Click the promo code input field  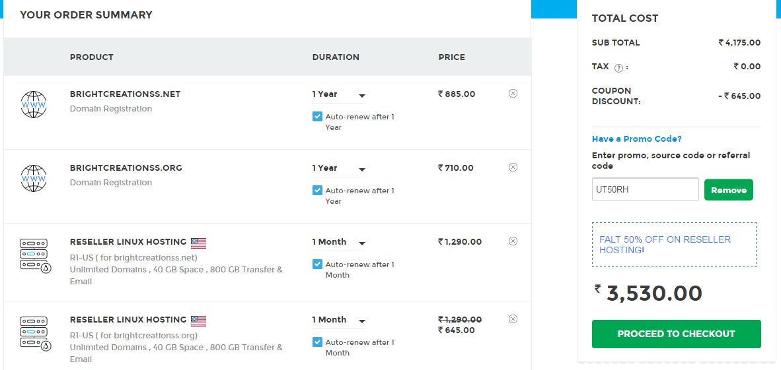pos(645,189)
